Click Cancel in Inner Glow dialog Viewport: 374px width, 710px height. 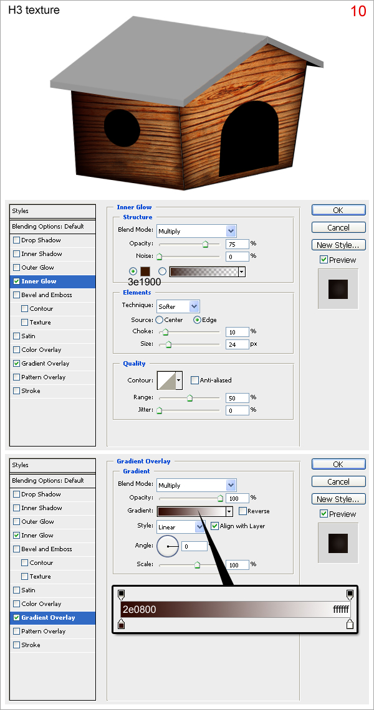tap(338, 227)
